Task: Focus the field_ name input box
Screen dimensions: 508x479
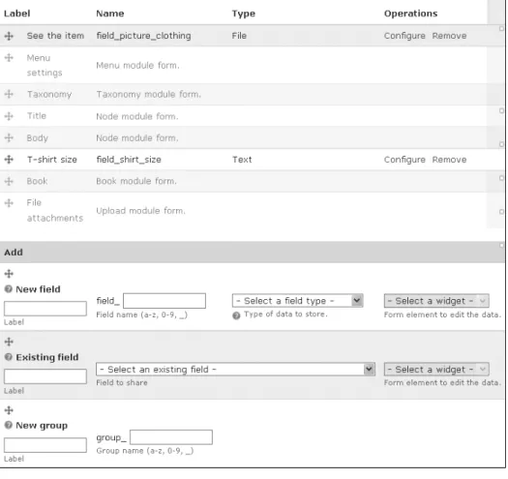Action: pos(164,301)
